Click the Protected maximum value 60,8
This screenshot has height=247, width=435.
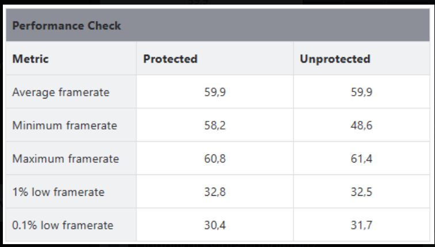pos(215,158)
